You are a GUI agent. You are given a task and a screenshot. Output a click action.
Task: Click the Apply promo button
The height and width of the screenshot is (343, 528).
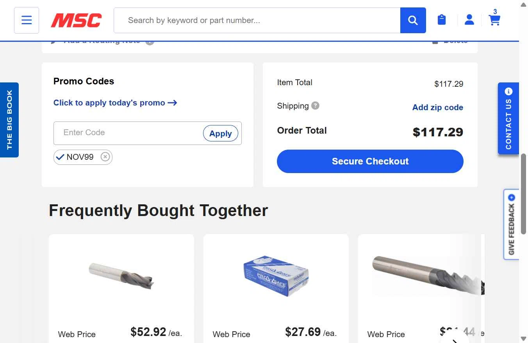pyautogui.click(x=220, y=134)
